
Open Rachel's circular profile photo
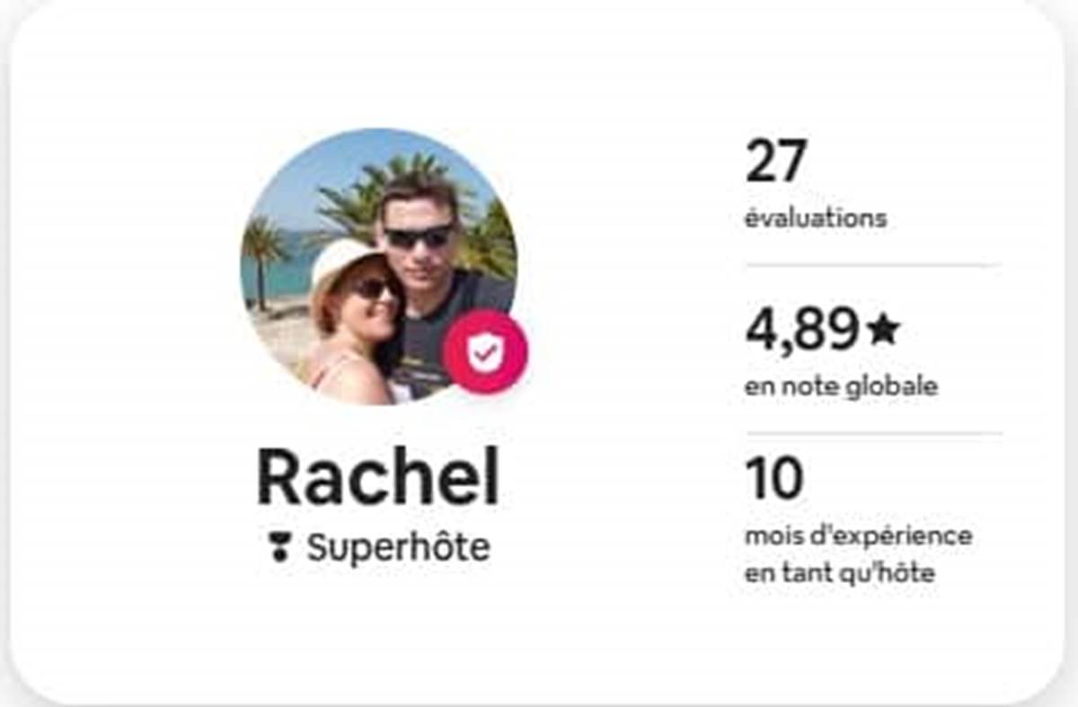[x=378, y=266]
